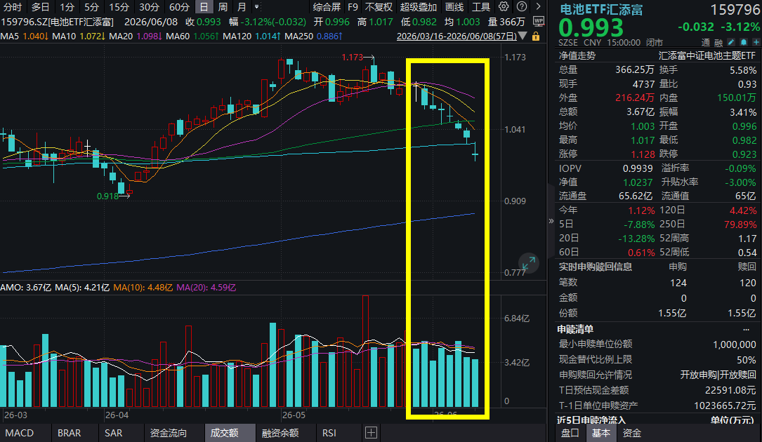The image size is (762, 442).
Task: Toggle the date range lock icon
Action: tap(536, 36)
